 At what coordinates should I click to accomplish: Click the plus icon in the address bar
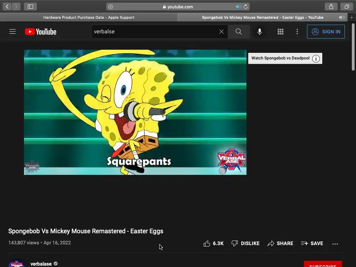[111, 7]
